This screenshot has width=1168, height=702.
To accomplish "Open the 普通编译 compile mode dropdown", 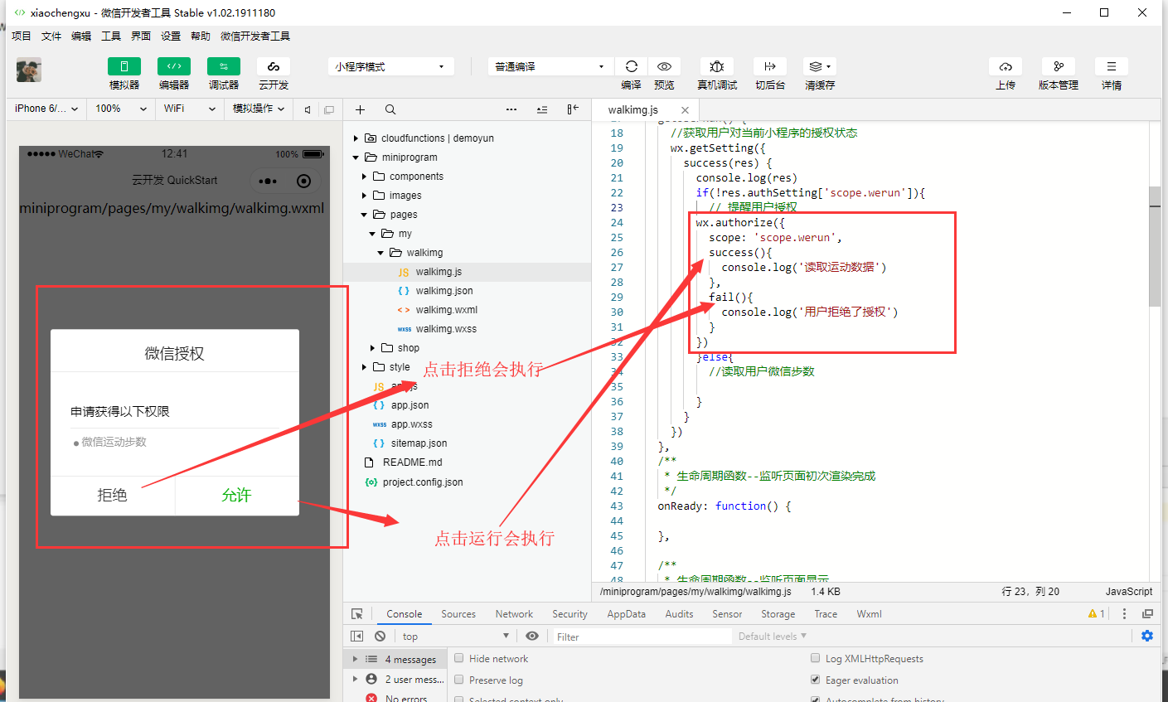I will (550, 66).
